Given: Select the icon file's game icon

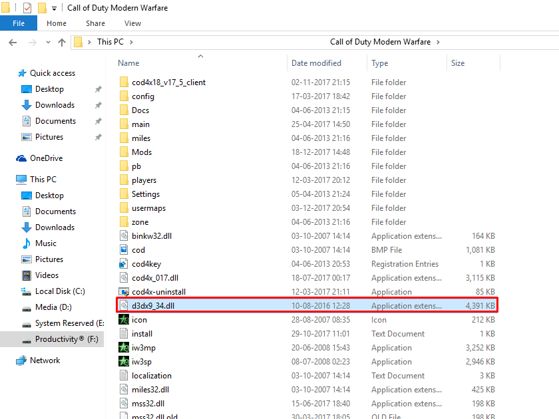Looking at the screenshot, I should tap(124, 320).
